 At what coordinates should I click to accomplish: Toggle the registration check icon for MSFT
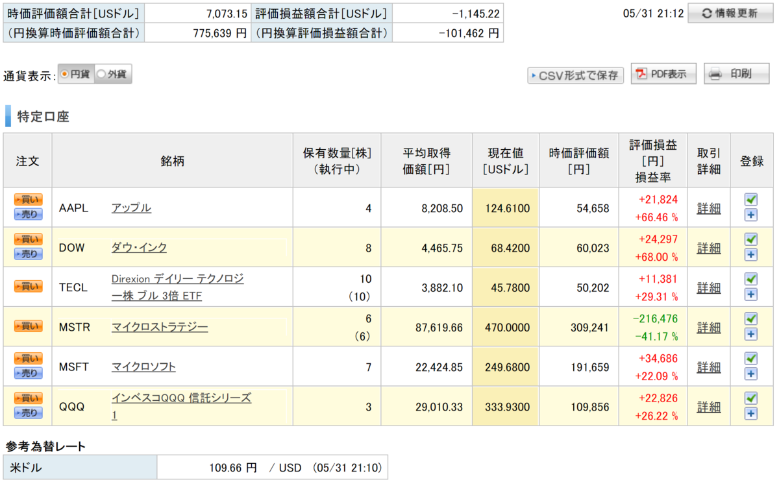coord(751,358)
